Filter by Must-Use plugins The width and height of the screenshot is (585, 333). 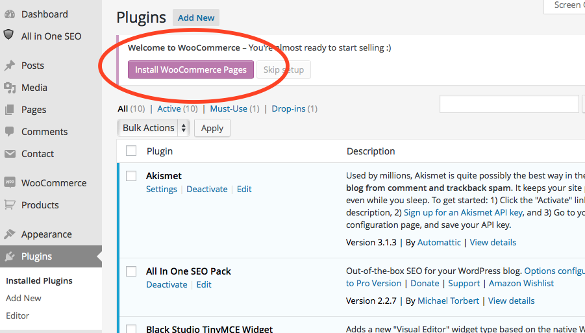coord(229,108)
